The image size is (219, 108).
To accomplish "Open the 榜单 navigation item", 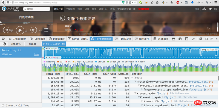I will point(80,9).
